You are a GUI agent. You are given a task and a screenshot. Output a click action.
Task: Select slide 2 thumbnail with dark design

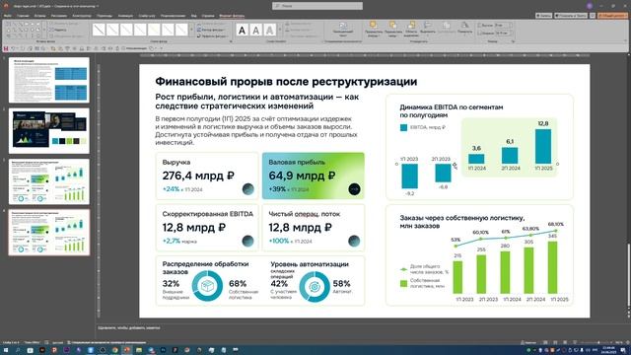[x=49, y=130]
